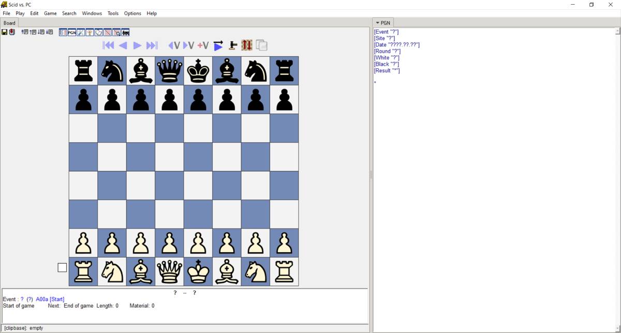Select the Board tab
The height and width of the screenshot is (333, 621).
click(9, 23)
